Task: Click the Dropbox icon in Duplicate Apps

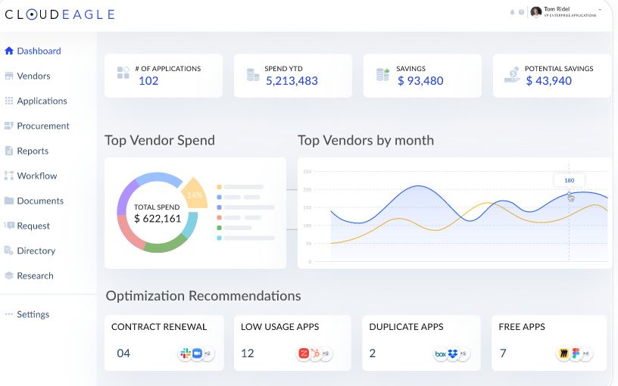Action: (452, 353)
